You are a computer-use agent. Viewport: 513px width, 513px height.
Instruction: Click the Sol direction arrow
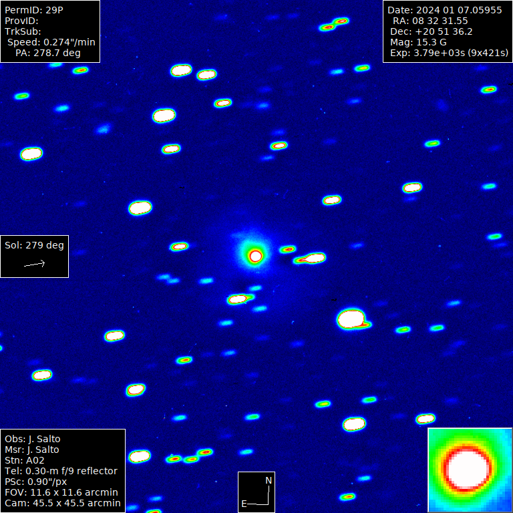click(34, 264)
